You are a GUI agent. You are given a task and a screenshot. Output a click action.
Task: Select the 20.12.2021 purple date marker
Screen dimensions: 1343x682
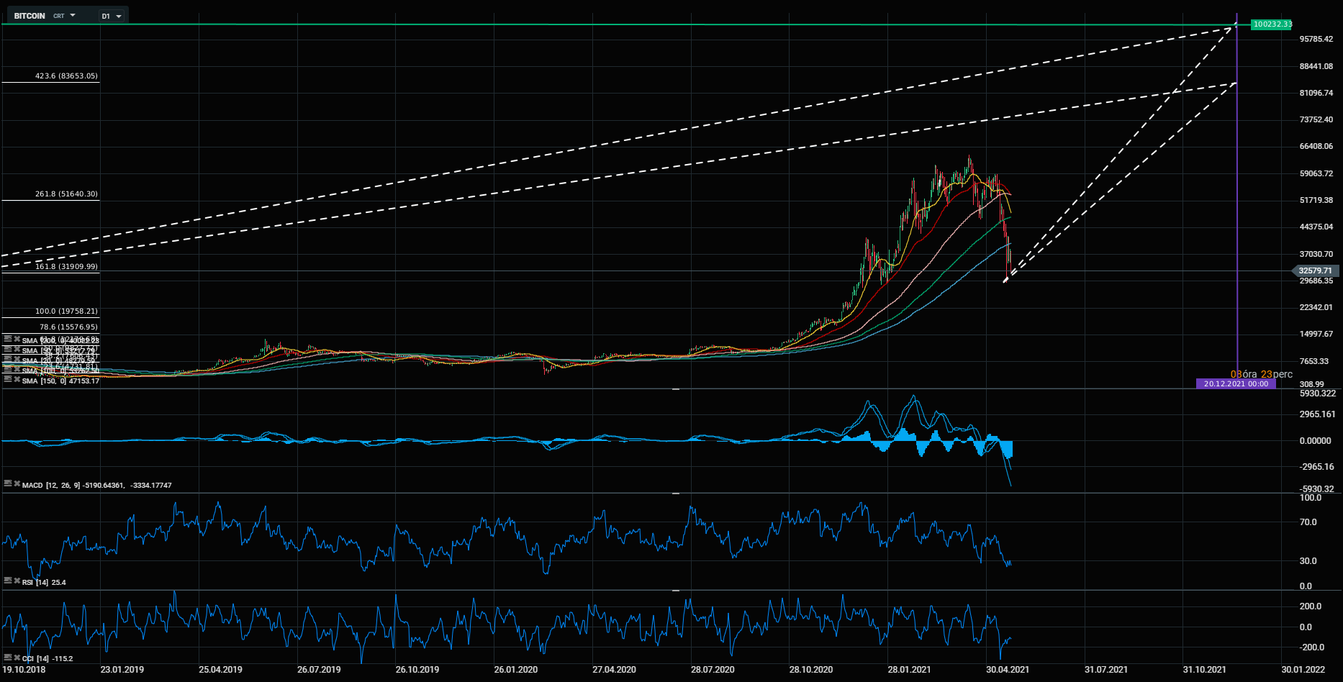click(1236, 384)
